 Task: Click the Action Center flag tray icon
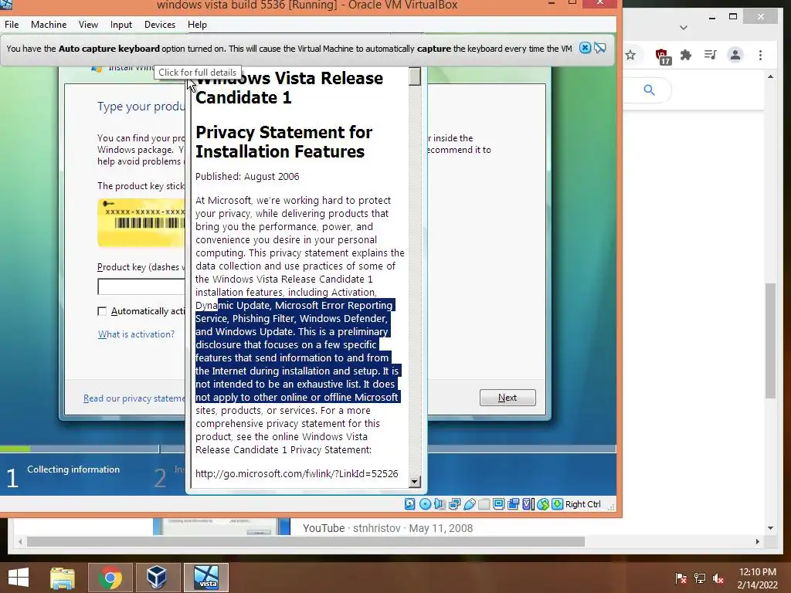tap(681, 578)
